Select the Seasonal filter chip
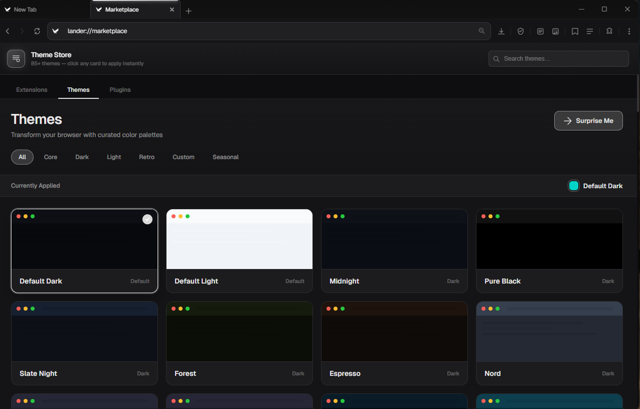Viewport: 640px width, 409px height. [225, 157]
